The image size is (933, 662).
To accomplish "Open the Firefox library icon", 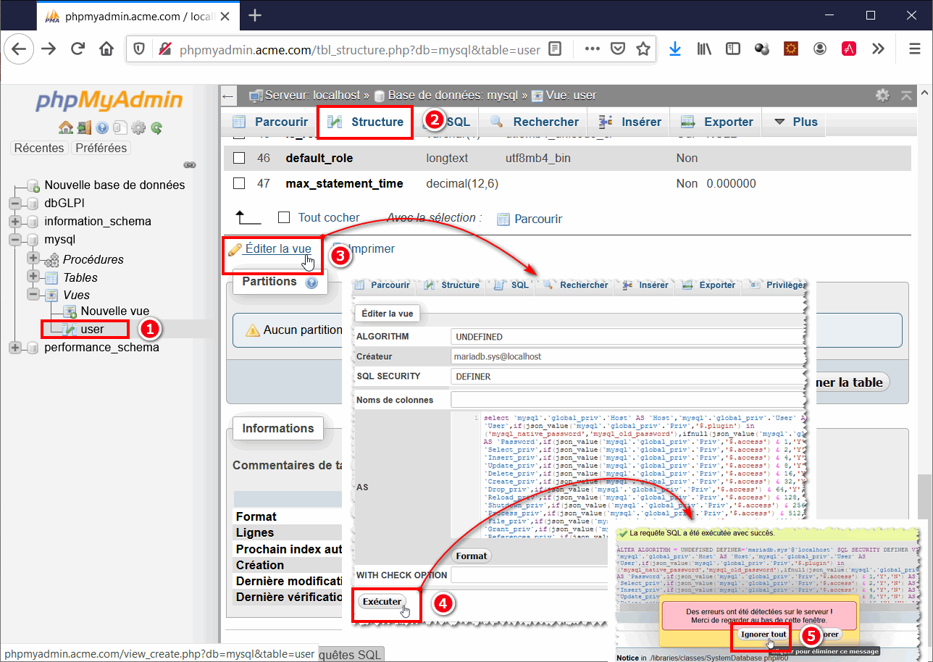I will coord(704,49).
